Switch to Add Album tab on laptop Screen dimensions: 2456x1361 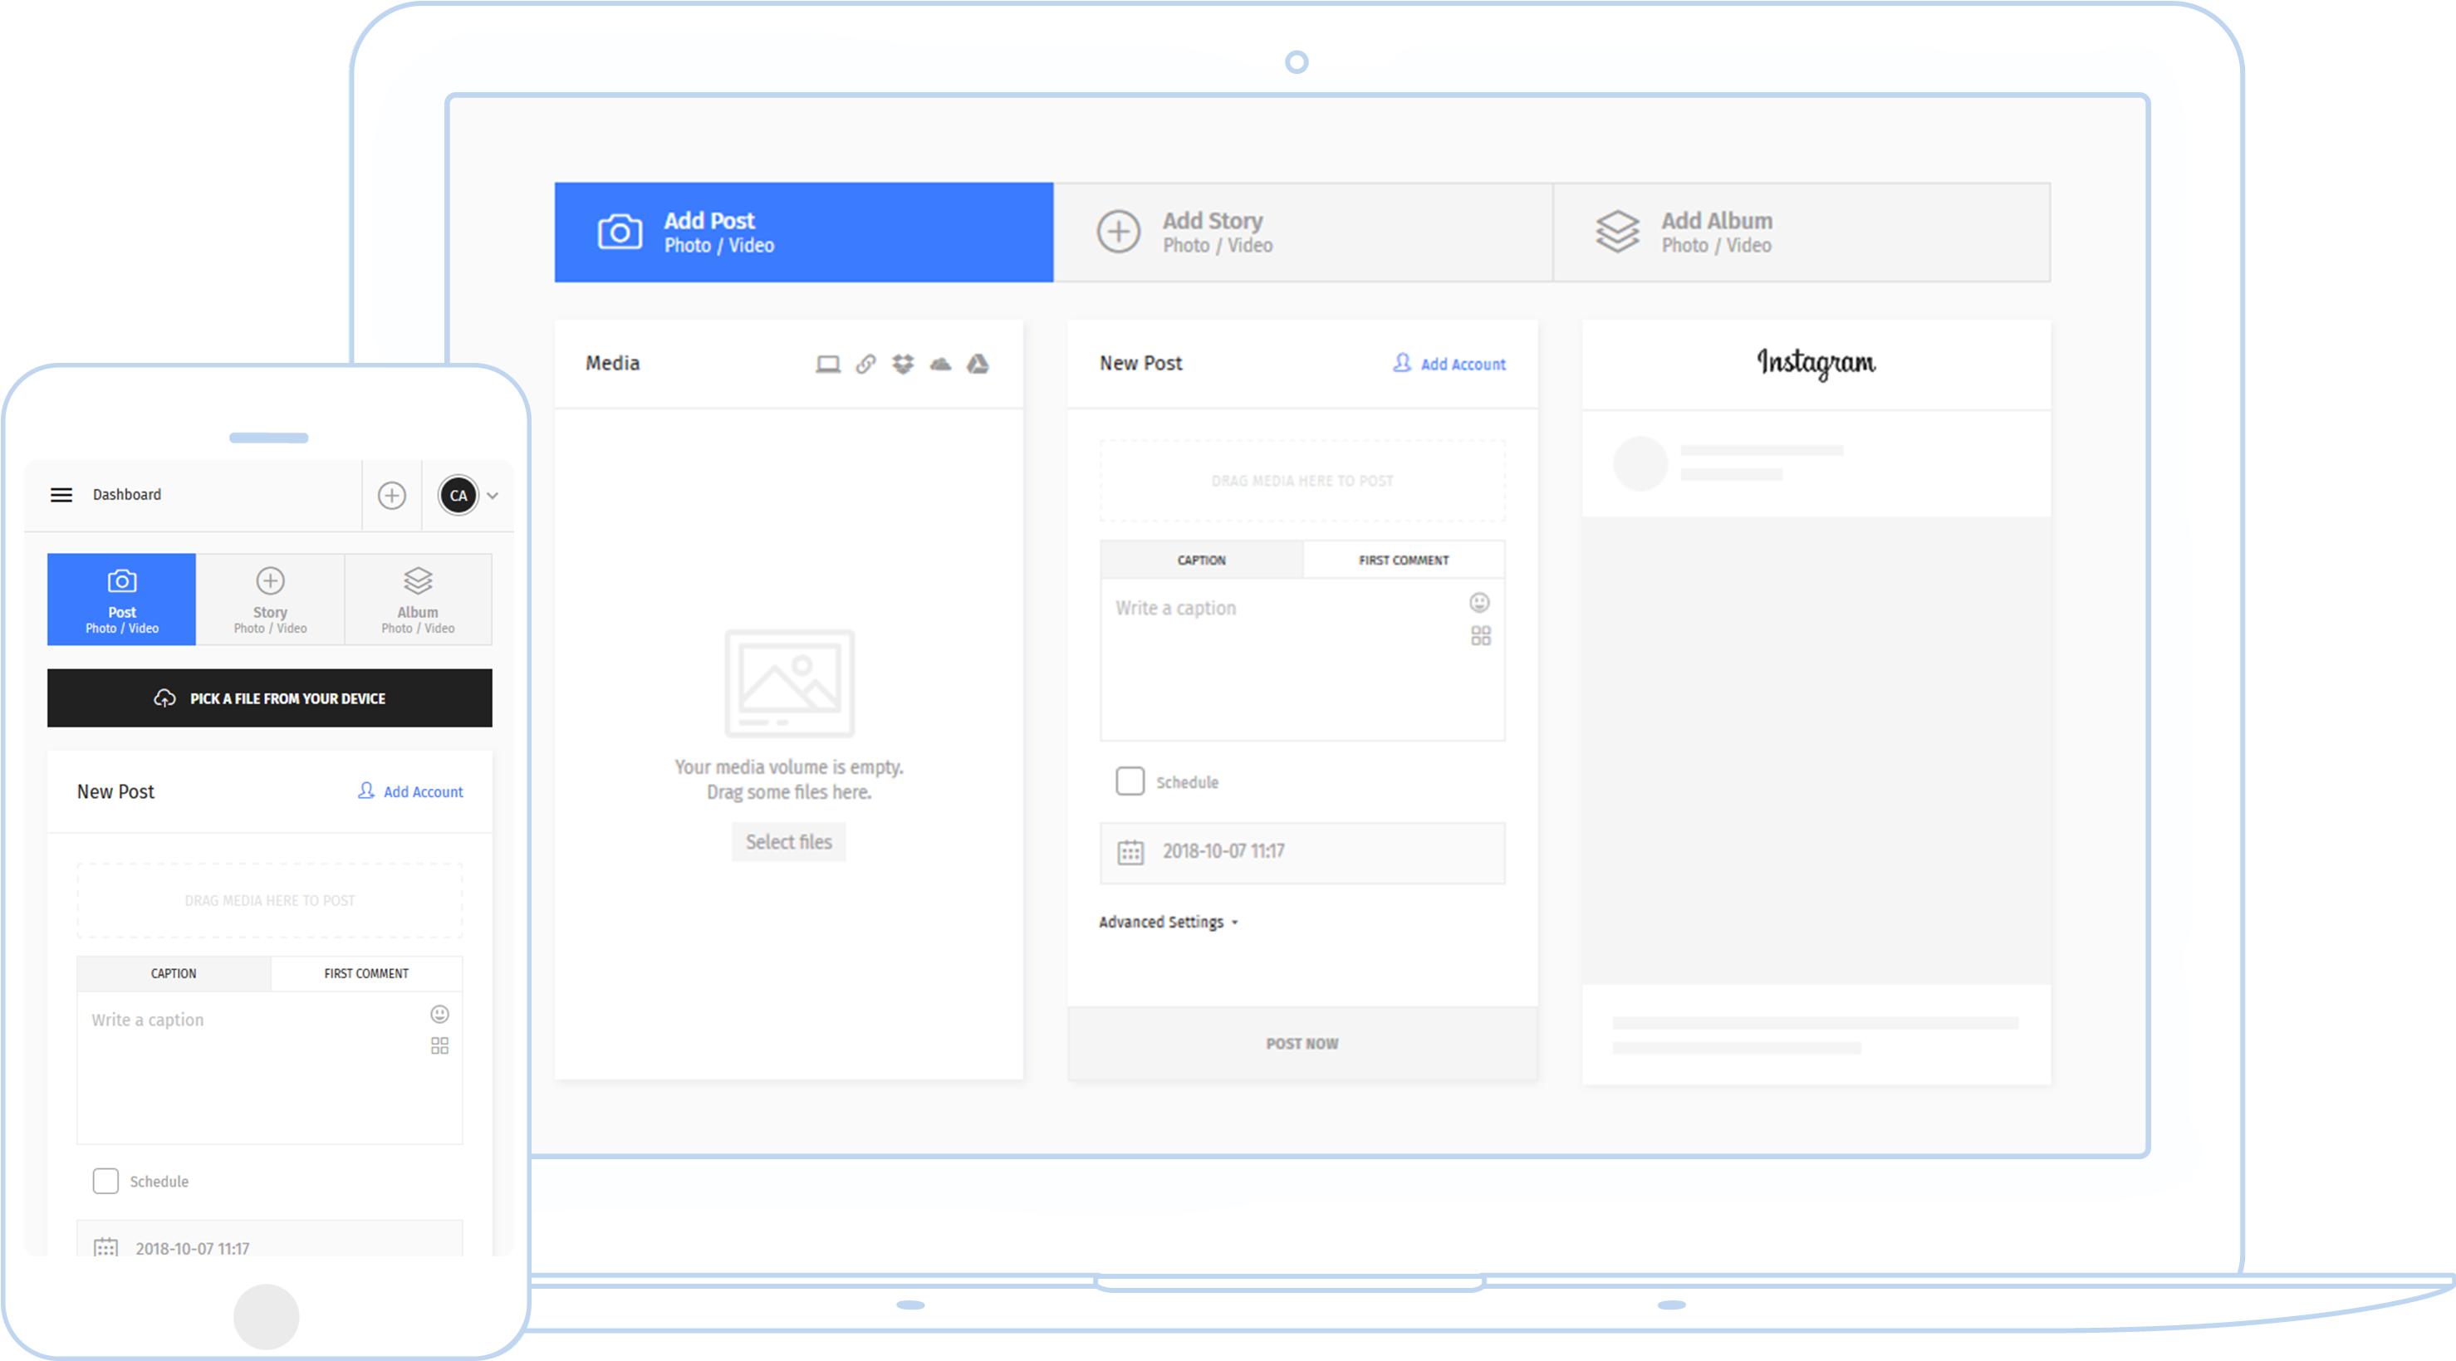point(1802,233)
